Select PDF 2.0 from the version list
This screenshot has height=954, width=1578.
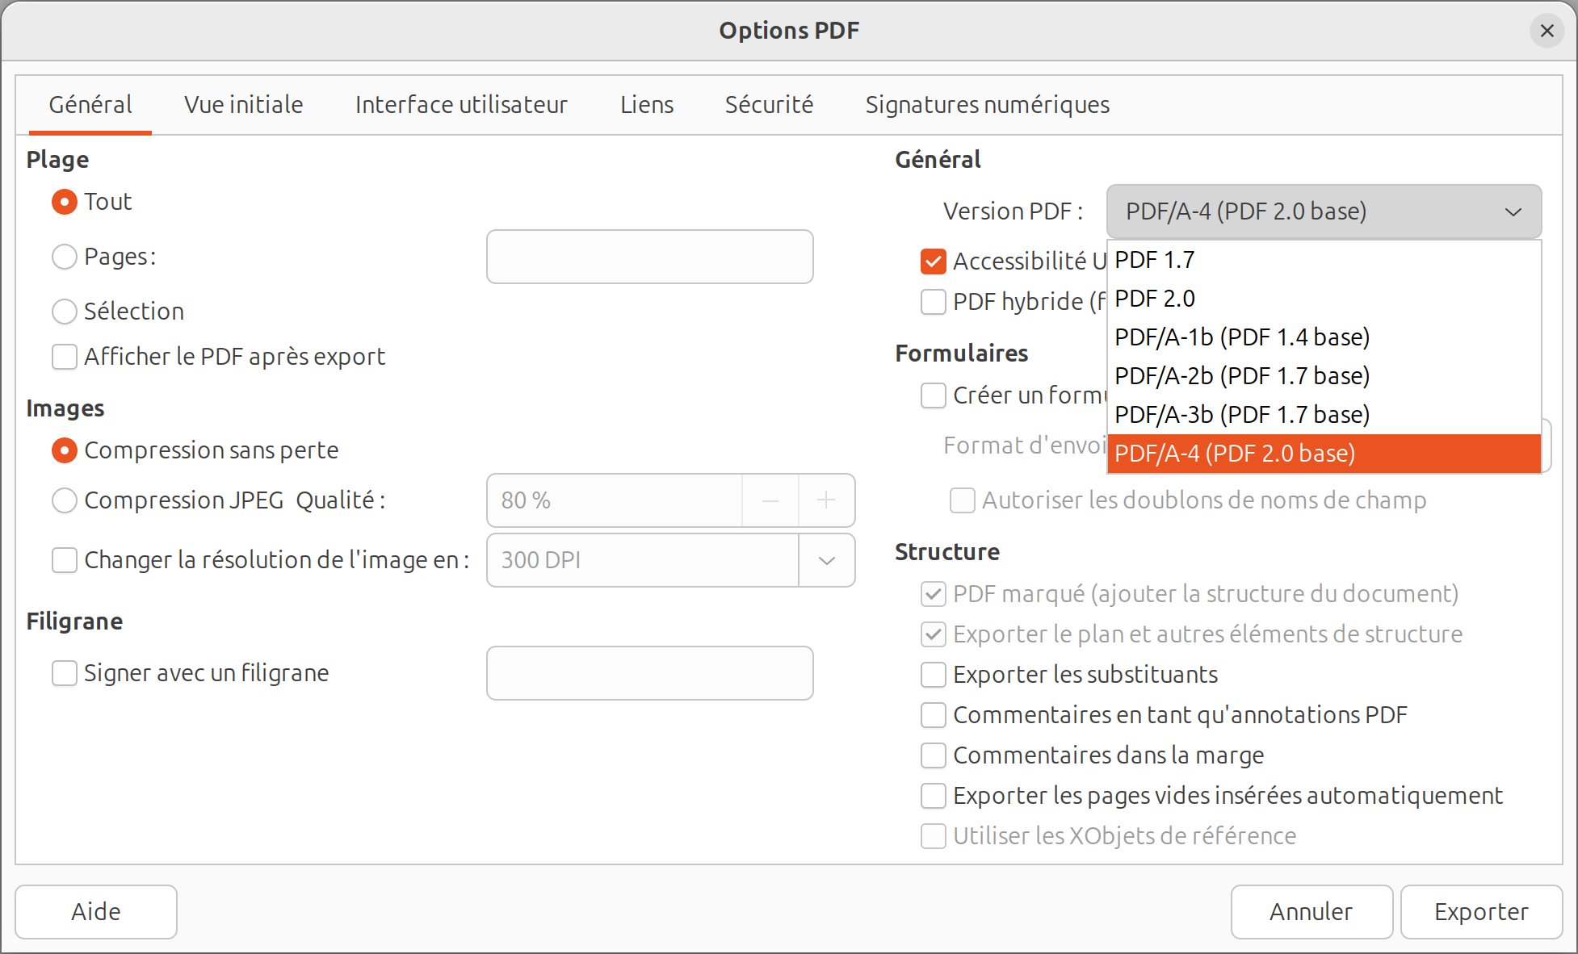(1155, 299)
